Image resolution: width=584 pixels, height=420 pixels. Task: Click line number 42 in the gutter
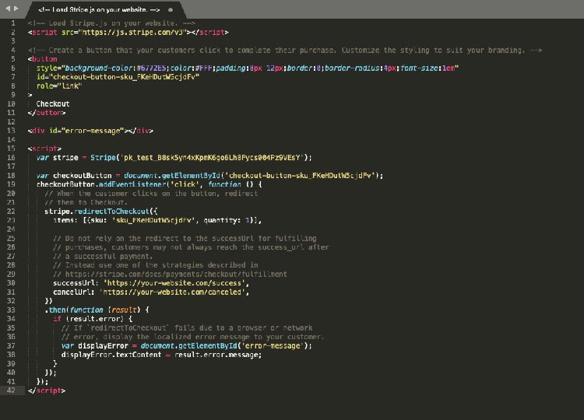tap(11, 390)
